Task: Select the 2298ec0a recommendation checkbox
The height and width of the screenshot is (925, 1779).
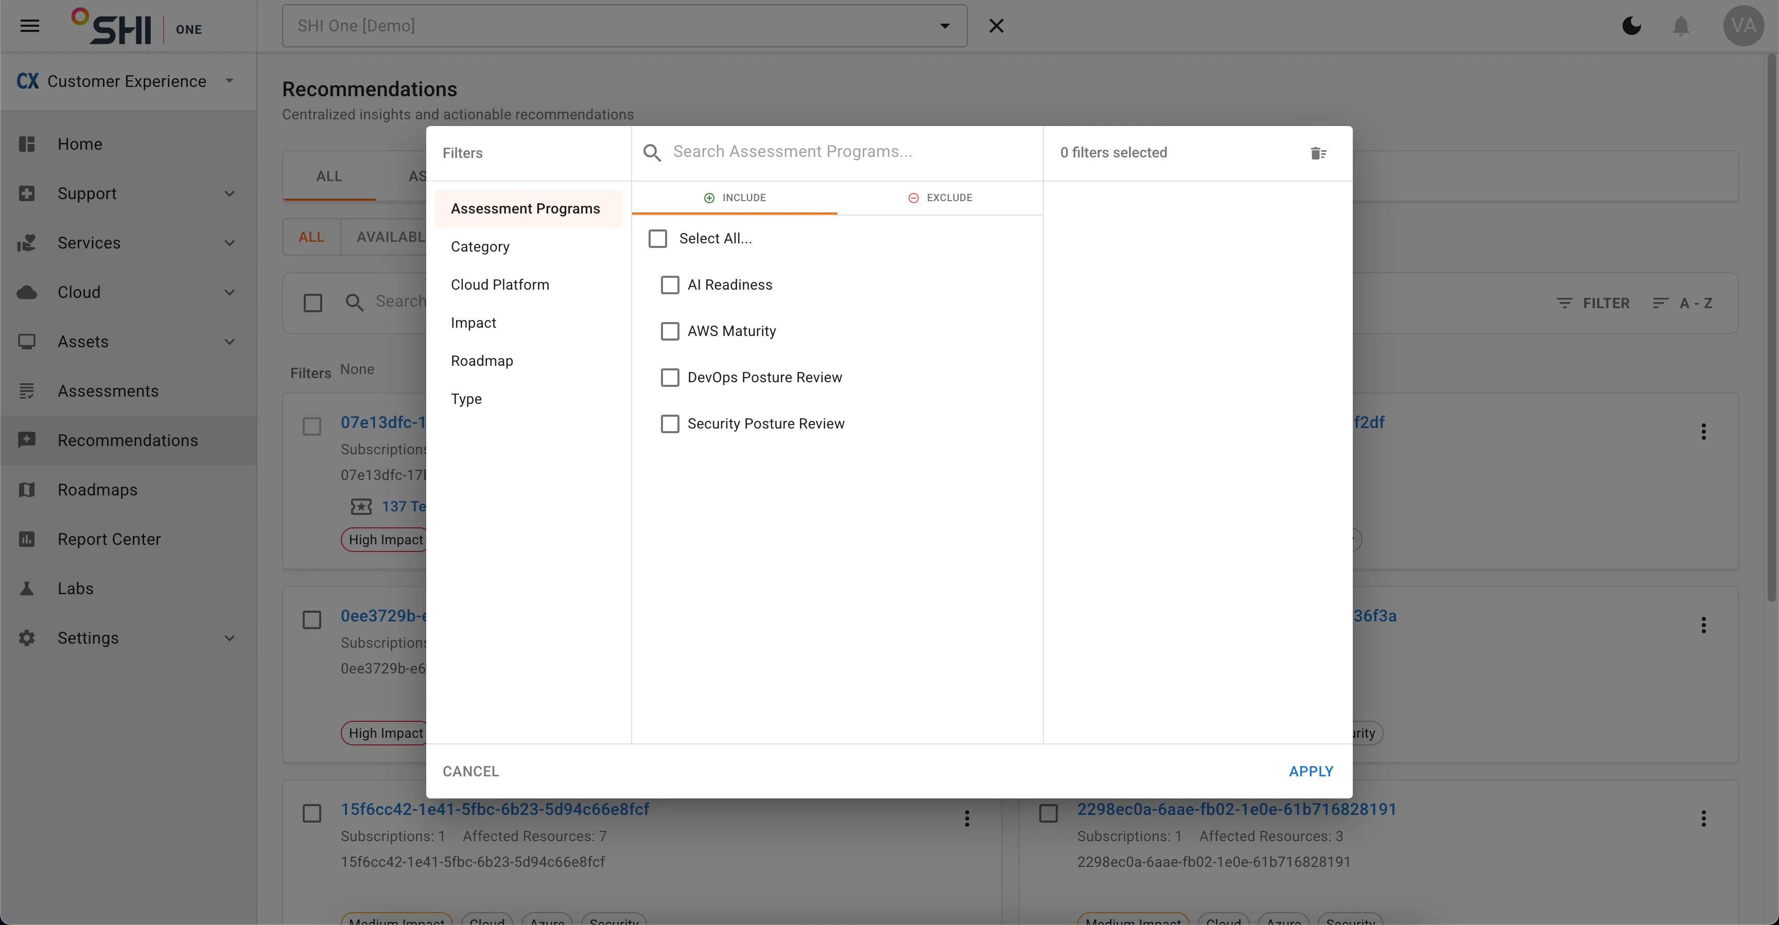Action: tap(1049, 813)
